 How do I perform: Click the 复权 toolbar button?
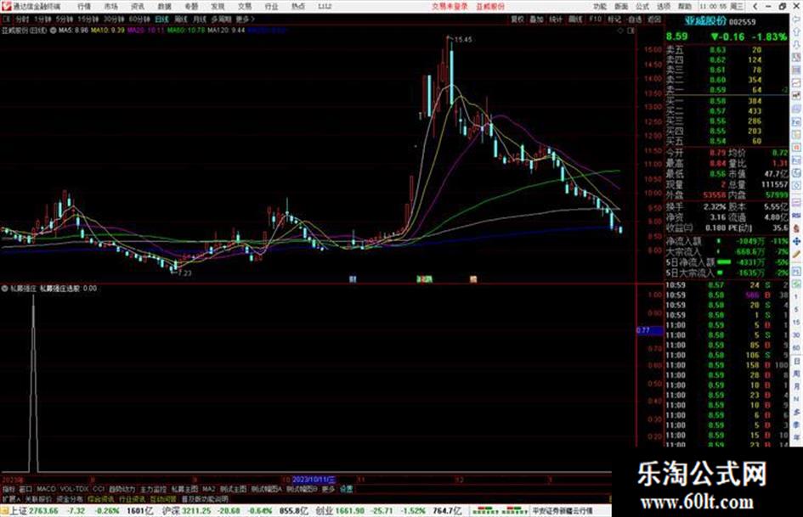(517, 19)
